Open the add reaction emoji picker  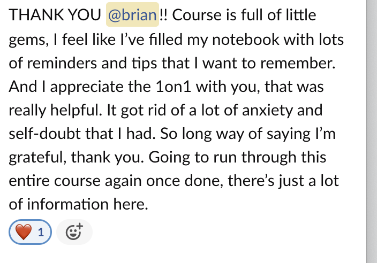(x=74, y=232)
